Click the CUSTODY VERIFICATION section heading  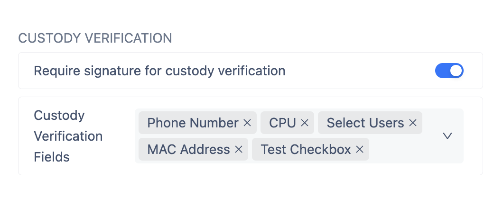coord(95,38)
